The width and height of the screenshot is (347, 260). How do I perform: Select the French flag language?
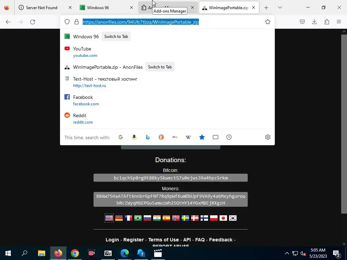click(x=128, y=218)
